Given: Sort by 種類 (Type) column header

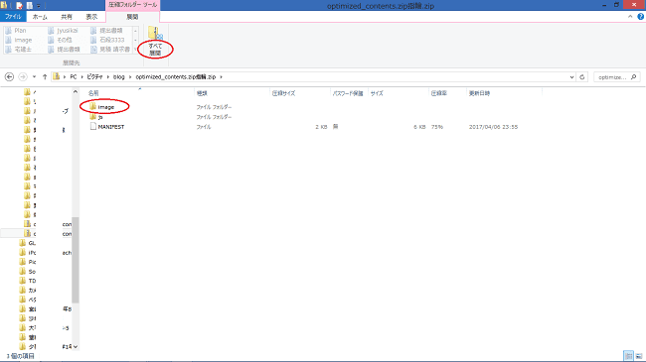Looking at the screenshot, I should click(202, 93).
